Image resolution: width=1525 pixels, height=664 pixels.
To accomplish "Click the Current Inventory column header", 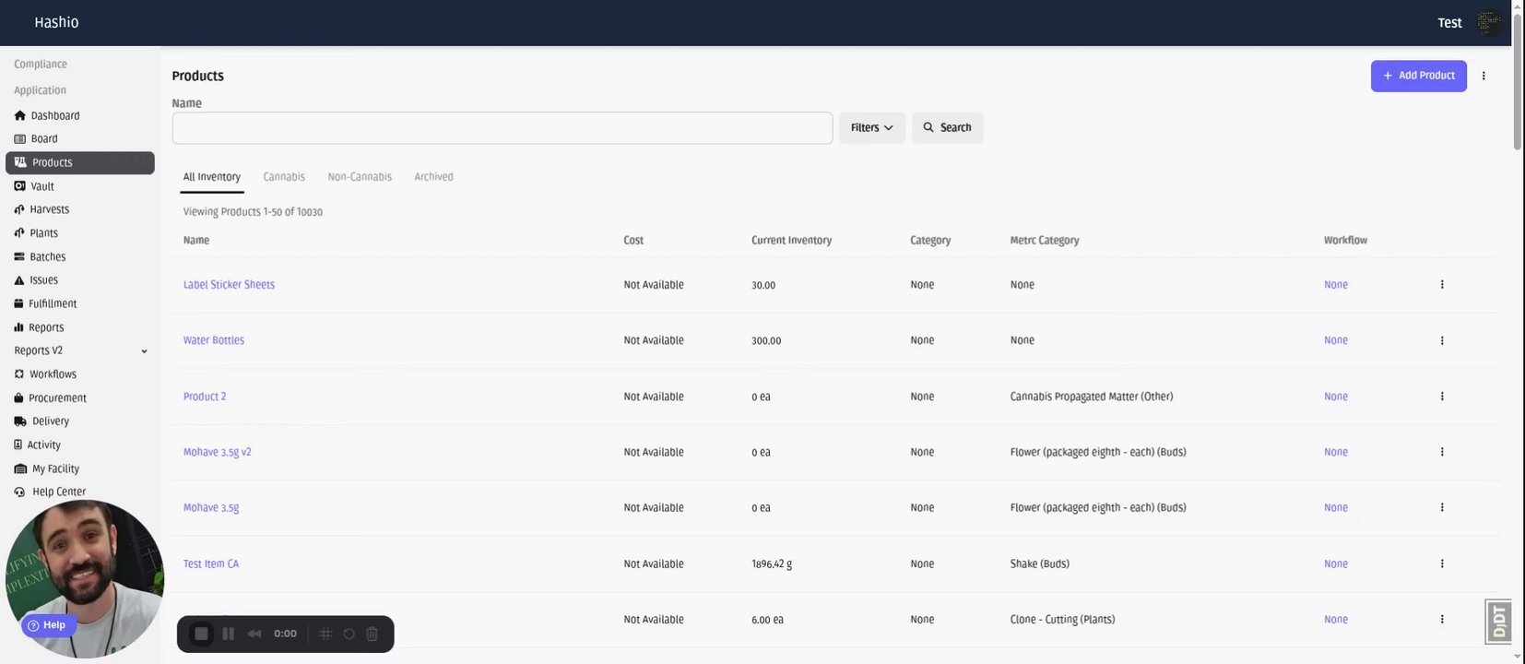I will point(791,241).
